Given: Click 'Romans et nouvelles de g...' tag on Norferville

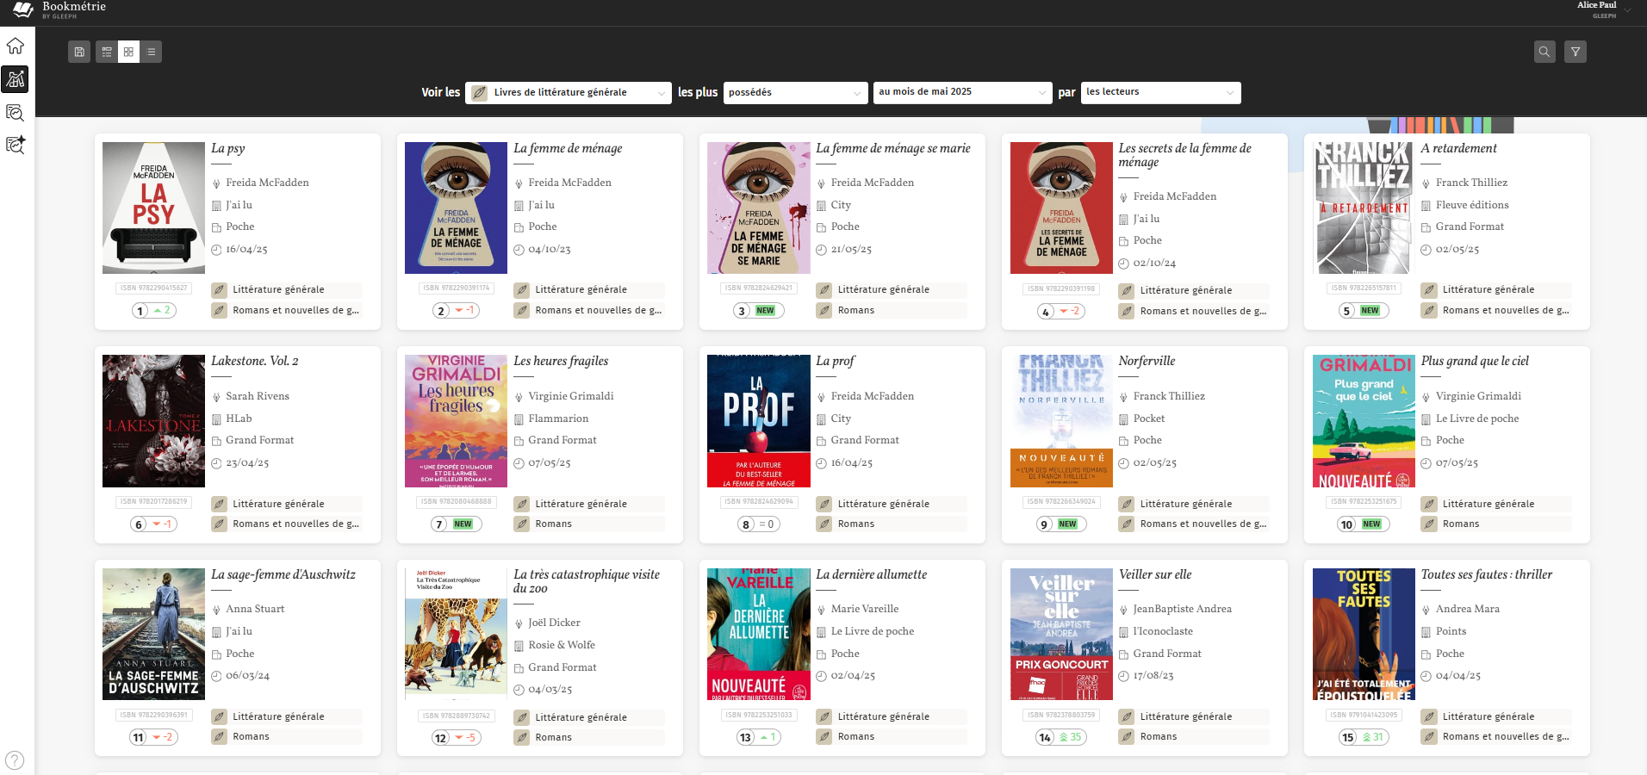Looking at the screenshot, I should [x=1194, y=524].
